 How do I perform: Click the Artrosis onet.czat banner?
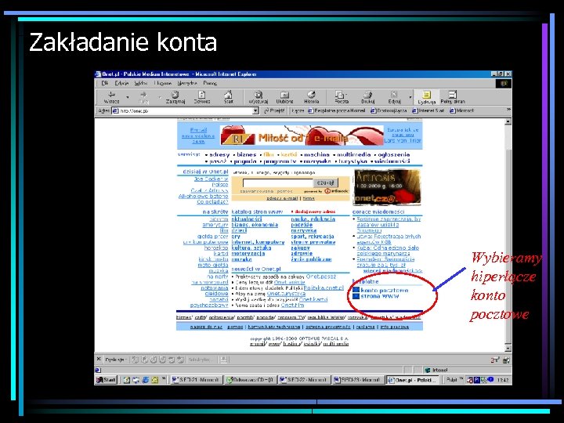point(387,187)
